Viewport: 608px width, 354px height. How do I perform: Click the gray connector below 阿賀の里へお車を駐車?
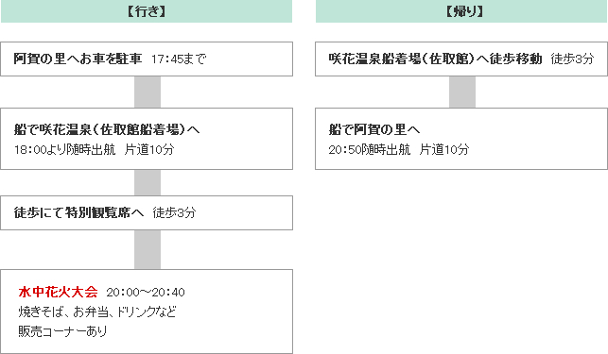(148, 93)
